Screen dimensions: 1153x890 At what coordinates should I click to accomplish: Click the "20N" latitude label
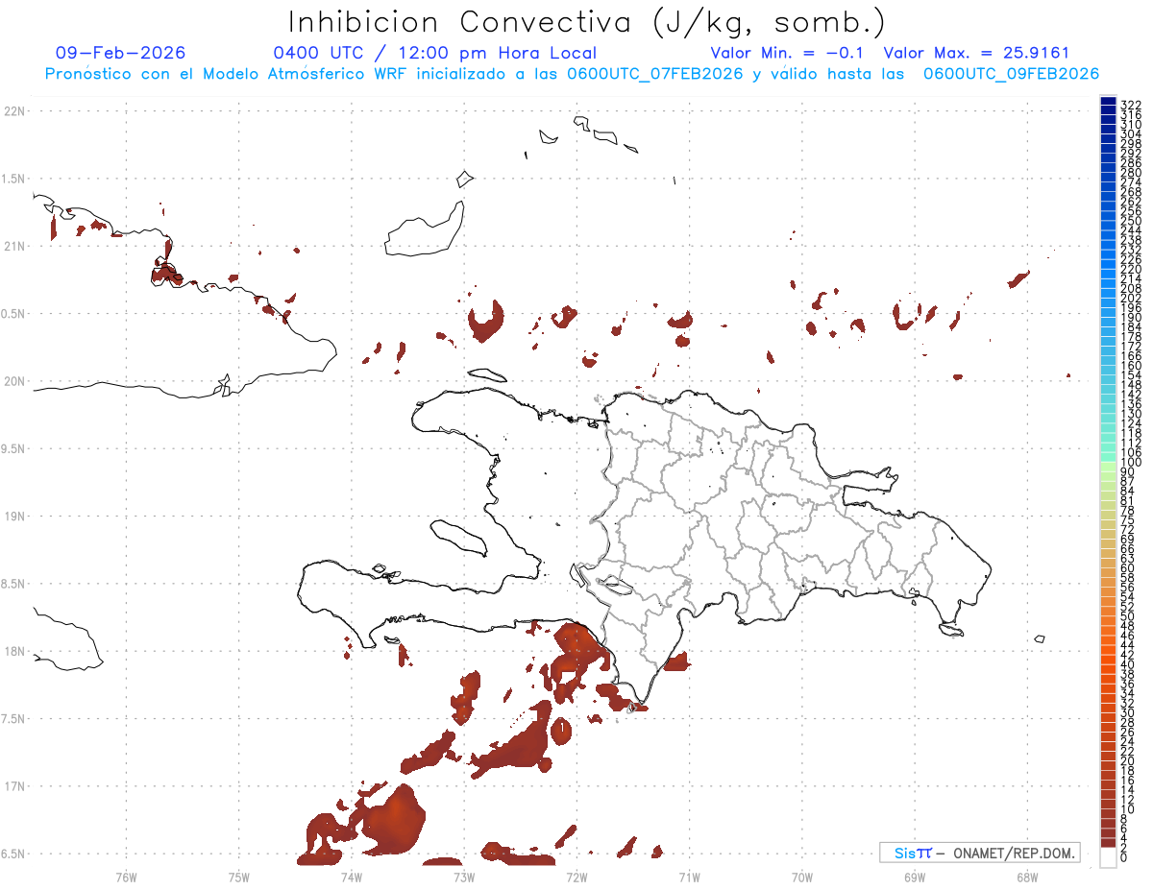coord(13,381)
